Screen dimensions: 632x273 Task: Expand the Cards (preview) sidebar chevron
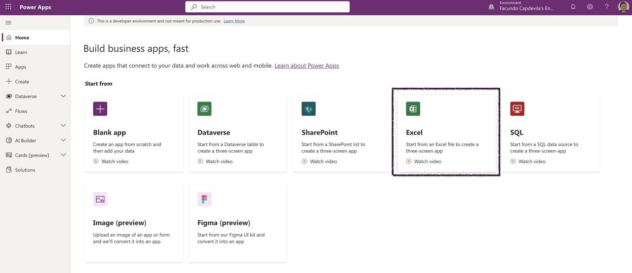pyautogui.click(x=63, y=155)
